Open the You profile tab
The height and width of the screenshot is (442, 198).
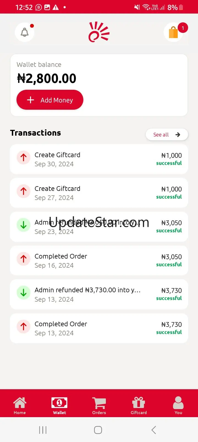tap(178, 405)
